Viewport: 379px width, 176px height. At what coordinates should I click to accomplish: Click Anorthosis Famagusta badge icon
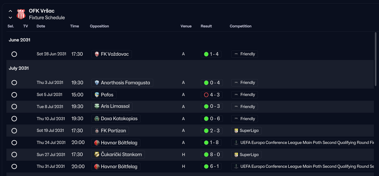97,83
